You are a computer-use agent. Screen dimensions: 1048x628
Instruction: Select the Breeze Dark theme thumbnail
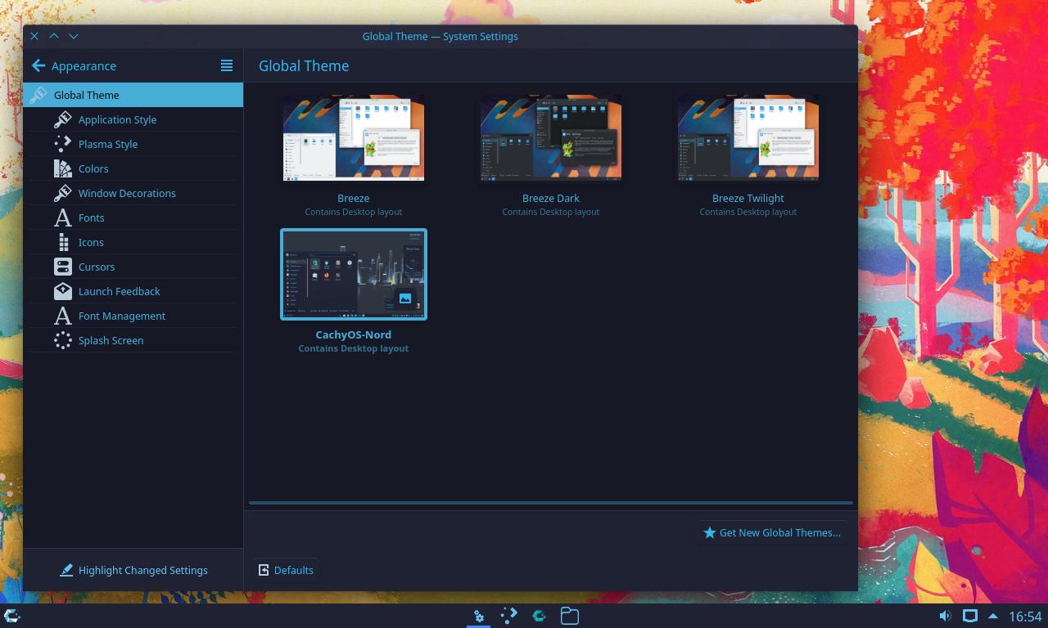(551, 137)
